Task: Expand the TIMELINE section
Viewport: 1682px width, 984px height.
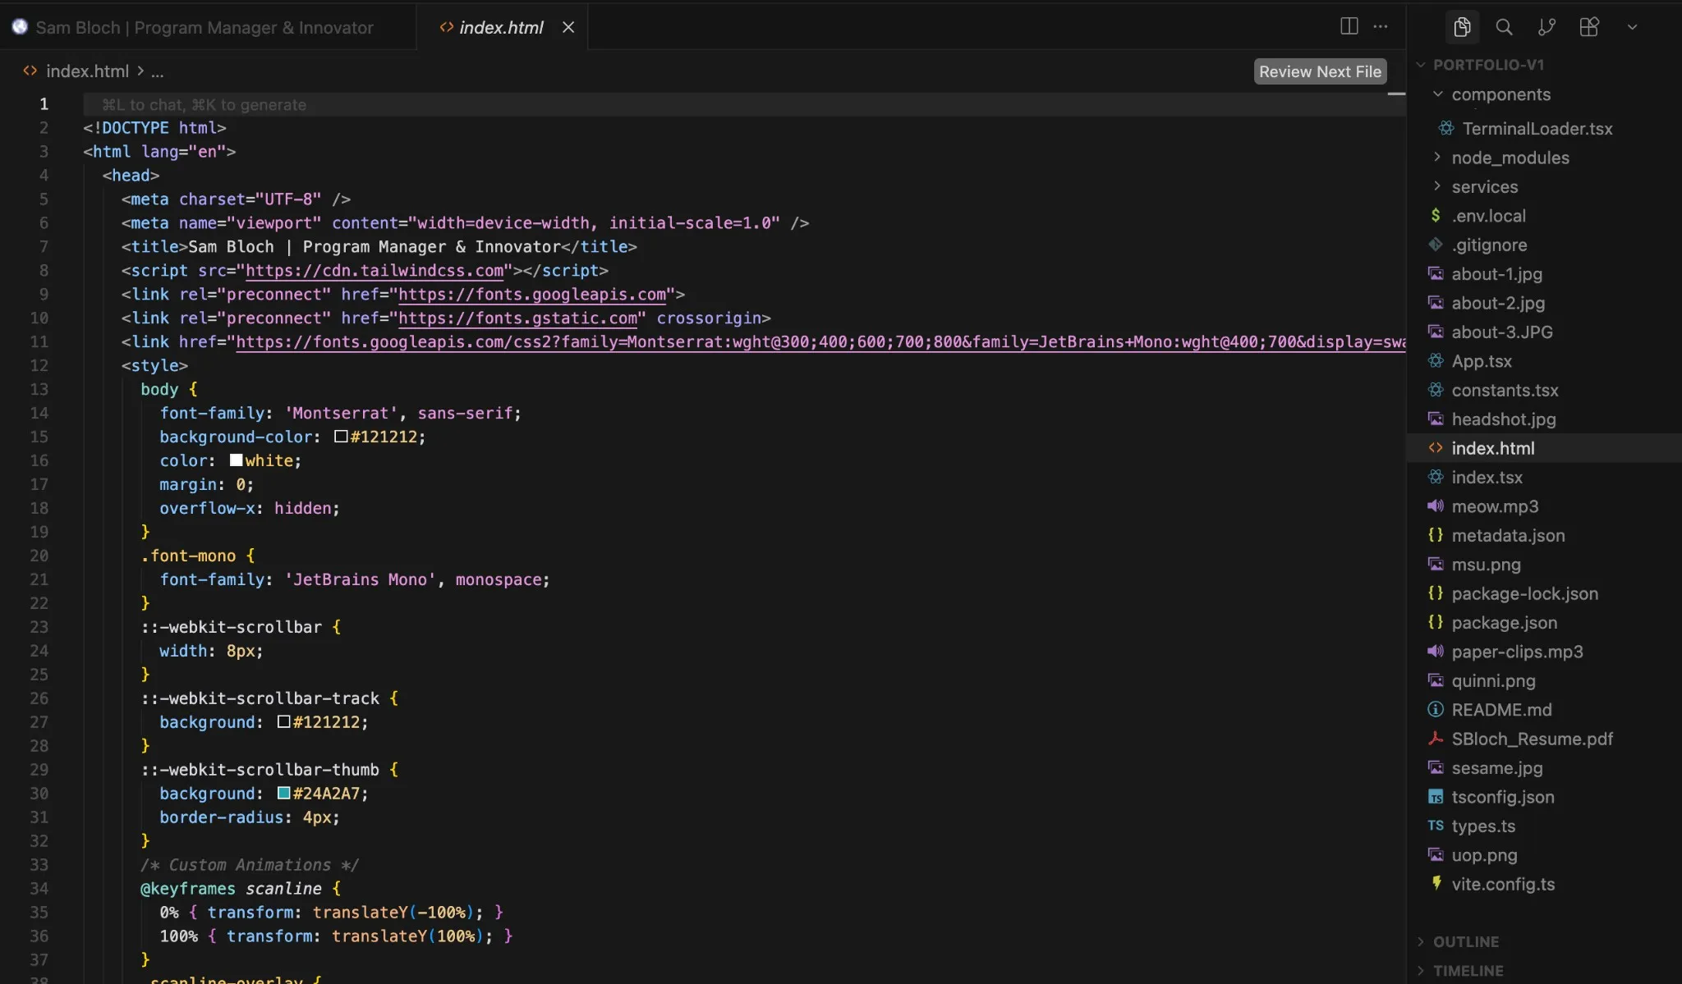Action: 1468,971
